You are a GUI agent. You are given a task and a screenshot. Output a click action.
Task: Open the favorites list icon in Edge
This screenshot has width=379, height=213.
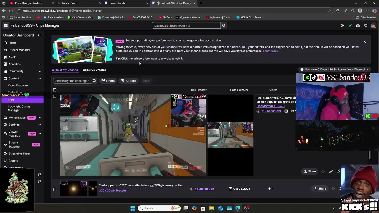pyautogui.click(x=353, y=11)
